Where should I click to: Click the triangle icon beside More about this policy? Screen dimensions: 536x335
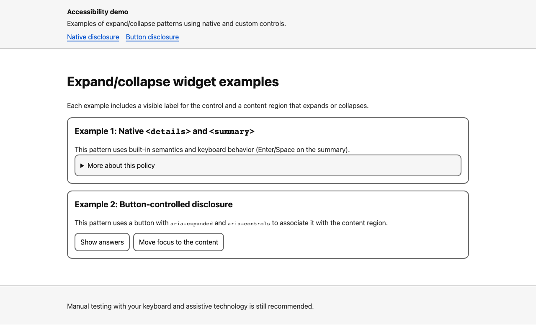coord(82,165)
